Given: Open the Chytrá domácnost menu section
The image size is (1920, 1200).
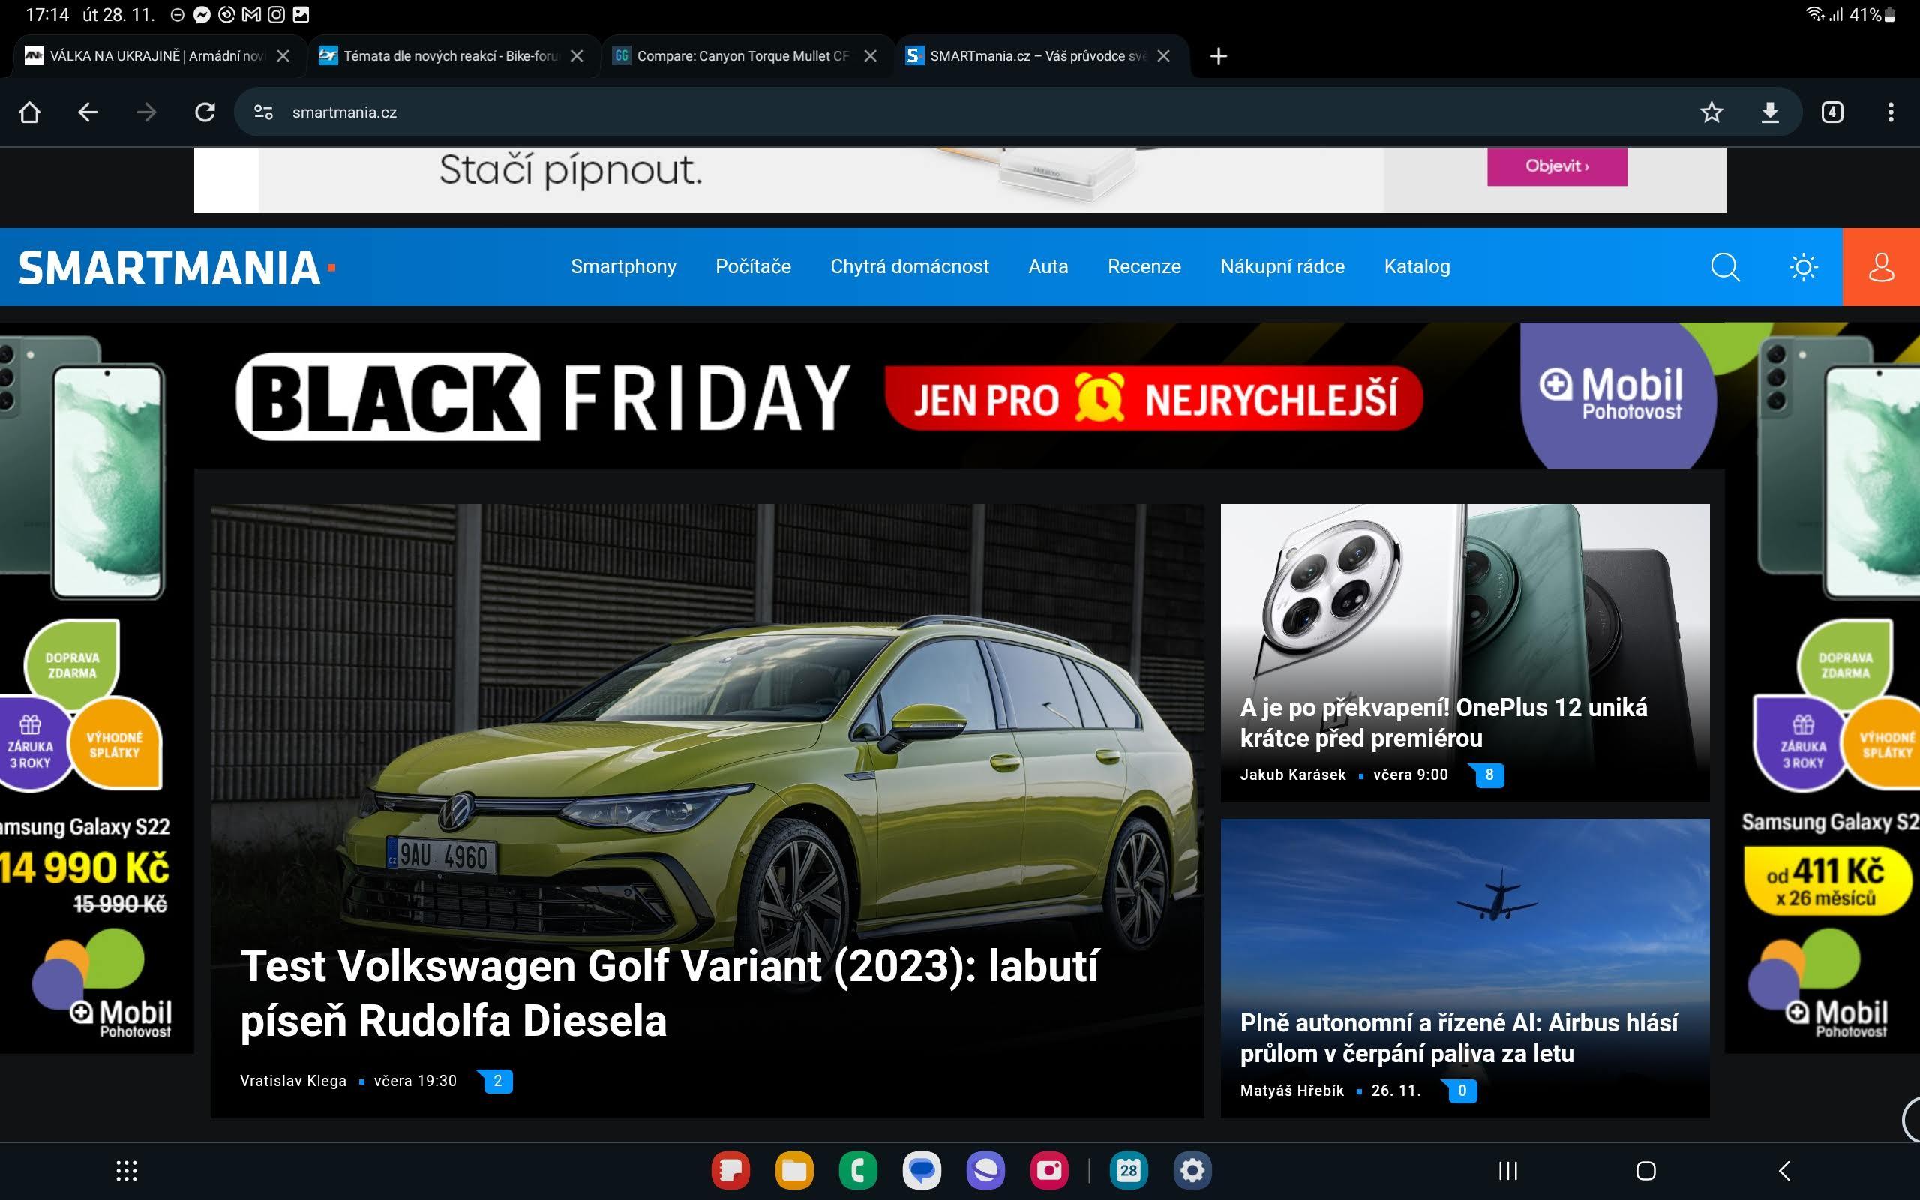Looking at the screenshot, I should (909, 265).
